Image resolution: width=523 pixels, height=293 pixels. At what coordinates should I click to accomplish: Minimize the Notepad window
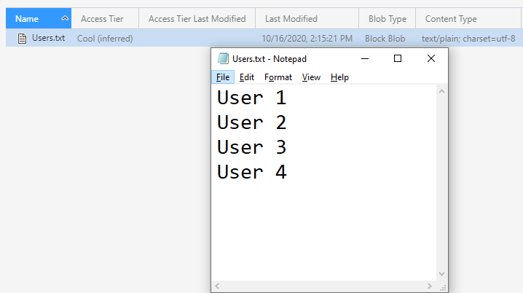pos(365,59)
